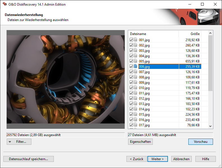
Task: Click the file icon next to 015.jpg
Action: click(136, 115)
